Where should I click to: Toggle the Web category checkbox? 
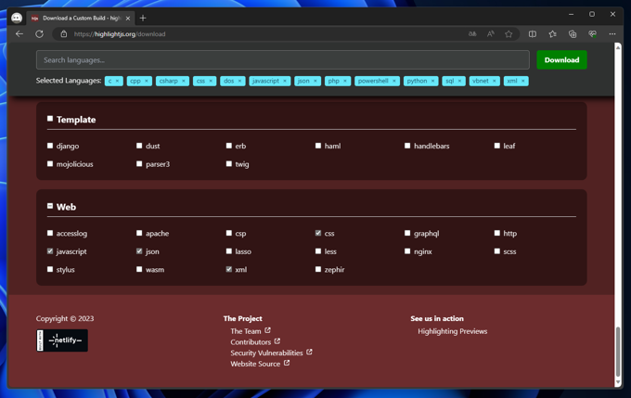50,206
